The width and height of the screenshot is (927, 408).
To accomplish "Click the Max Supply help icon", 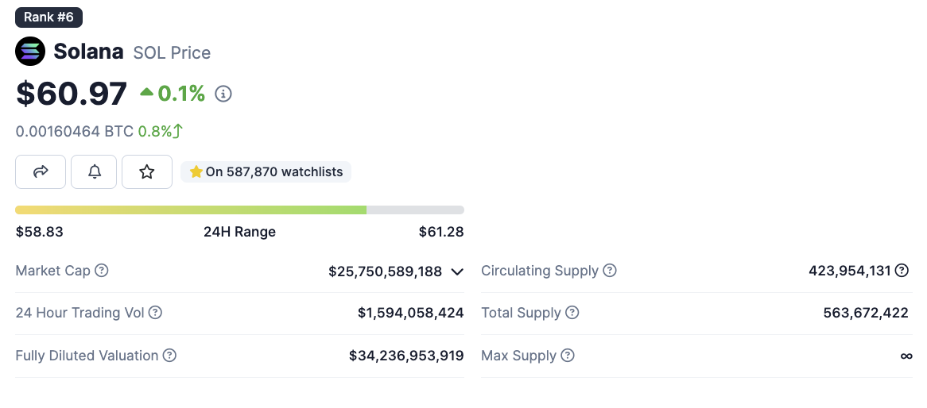I will click(568, 356).
